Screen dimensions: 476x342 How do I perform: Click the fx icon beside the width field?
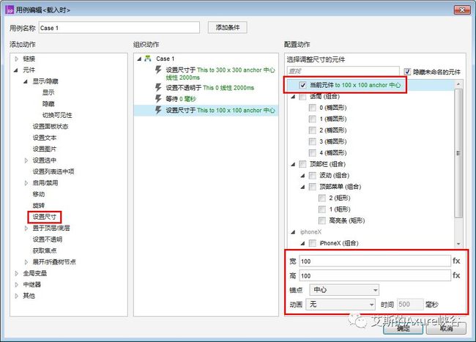456,261
